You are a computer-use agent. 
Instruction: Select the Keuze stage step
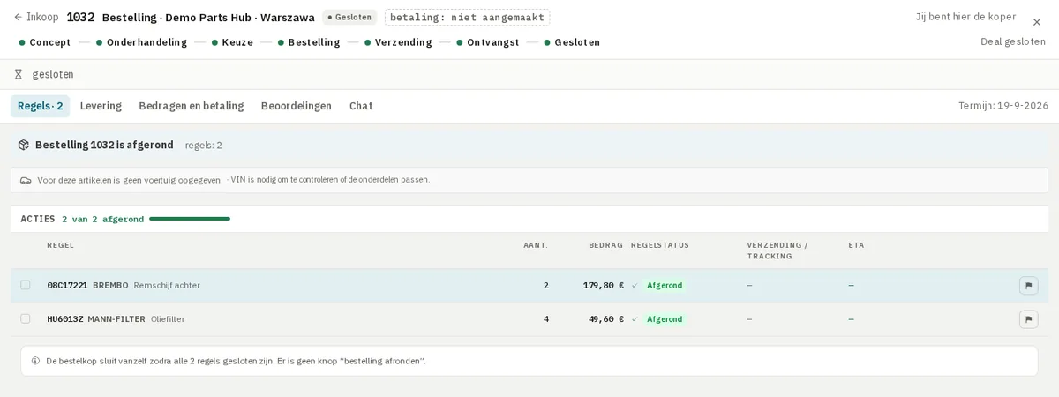[x=232, y=42]
